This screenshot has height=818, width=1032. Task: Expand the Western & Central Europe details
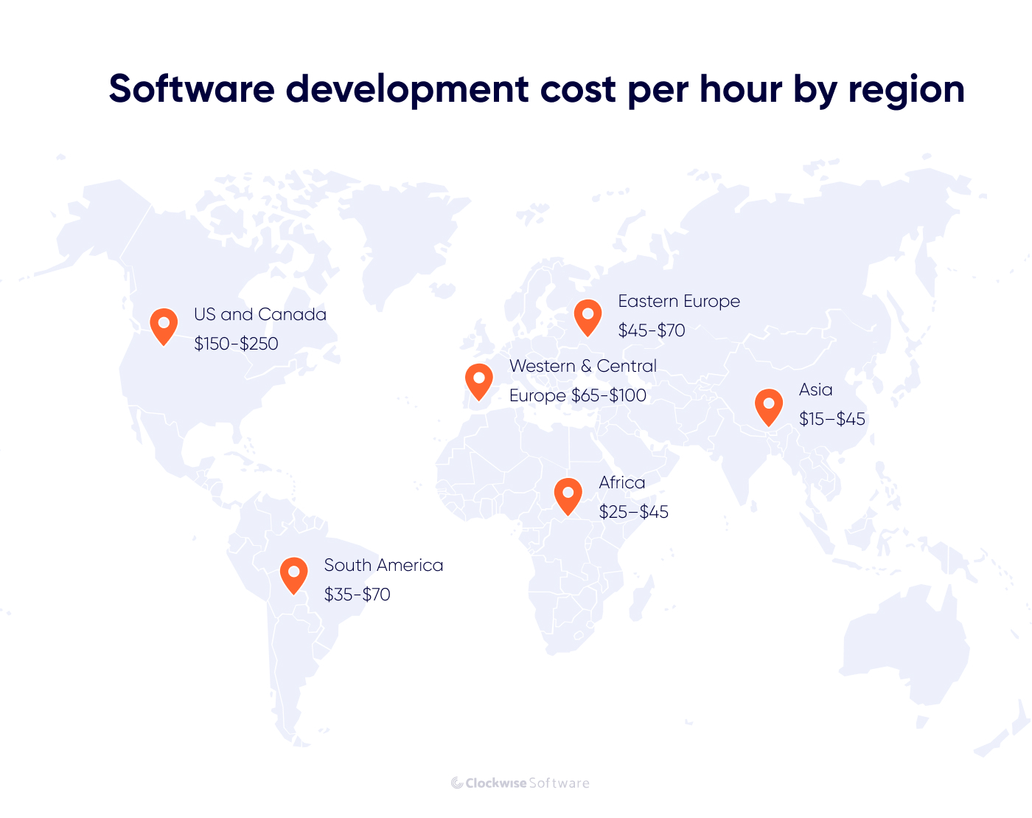pos(582,366)
